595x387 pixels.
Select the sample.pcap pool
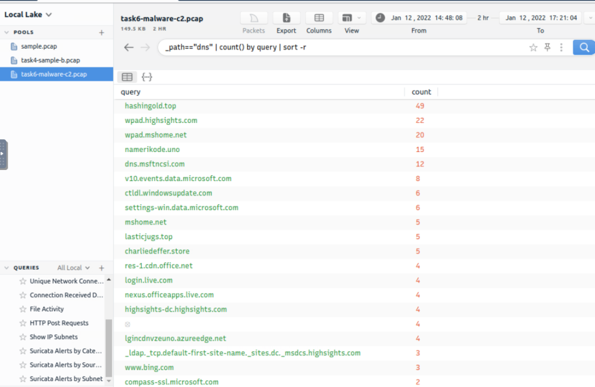tap(39, 46)
